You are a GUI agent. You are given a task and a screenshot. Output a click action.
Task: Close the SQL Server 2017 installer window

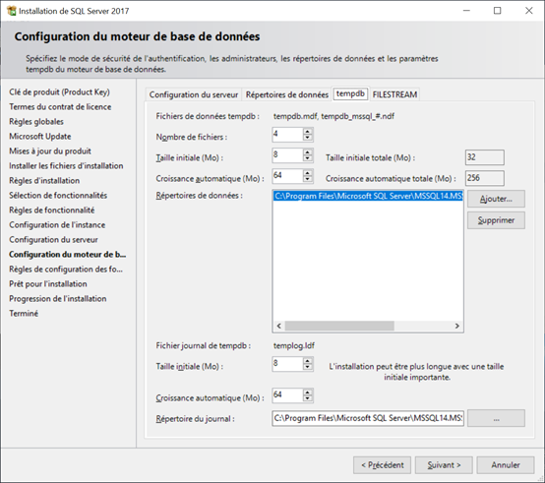coord(528,11)
